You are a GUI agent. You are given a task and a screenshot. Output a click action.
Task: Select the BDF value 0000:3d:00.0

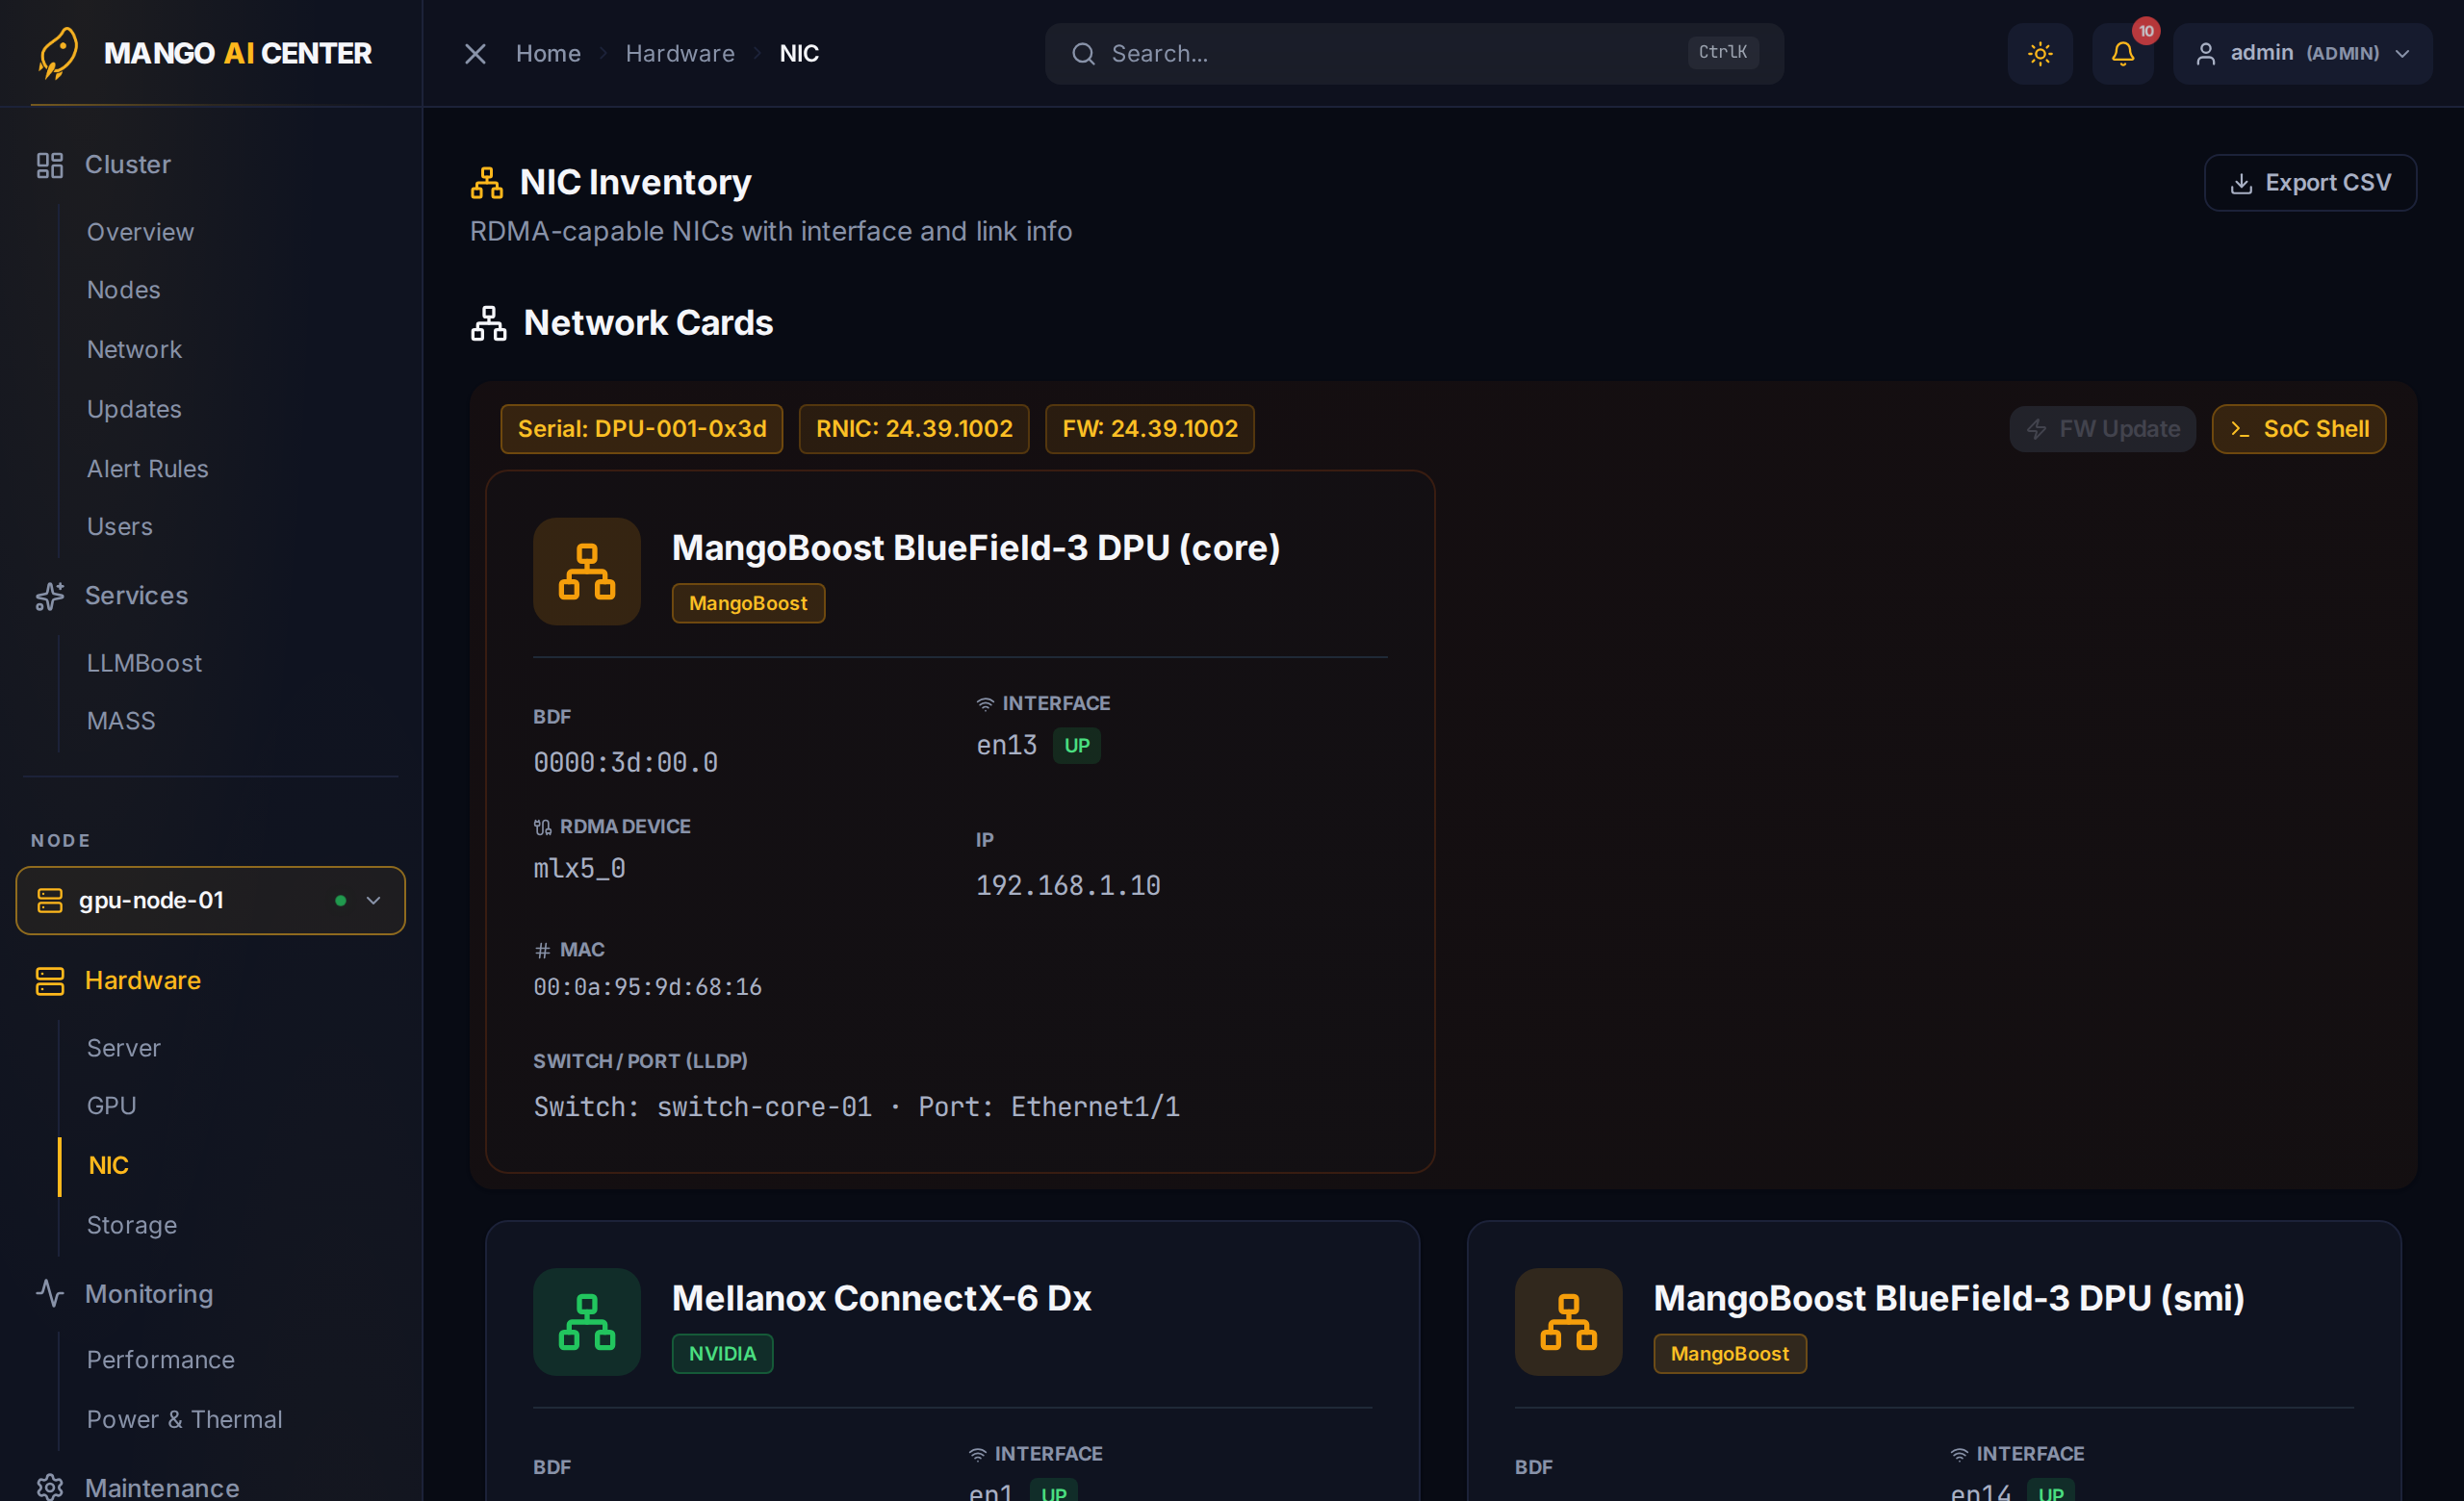[625, 764]
